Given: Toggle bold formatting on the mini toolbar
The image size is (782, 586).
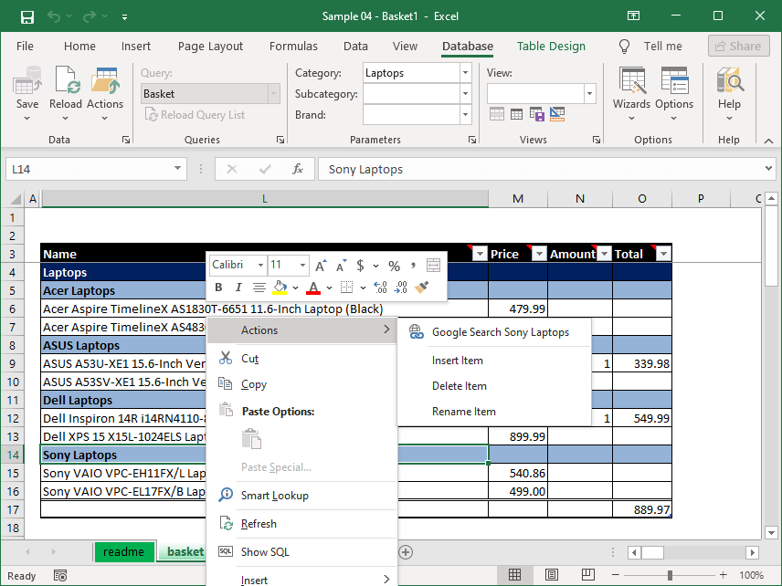Looking at the screenshot, I should pyautogui.click(x=217, y=287).
